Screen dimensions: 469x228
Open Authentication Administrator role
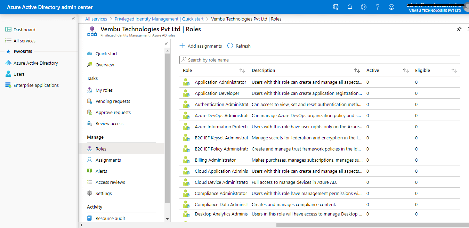click(x=221, y=105)
